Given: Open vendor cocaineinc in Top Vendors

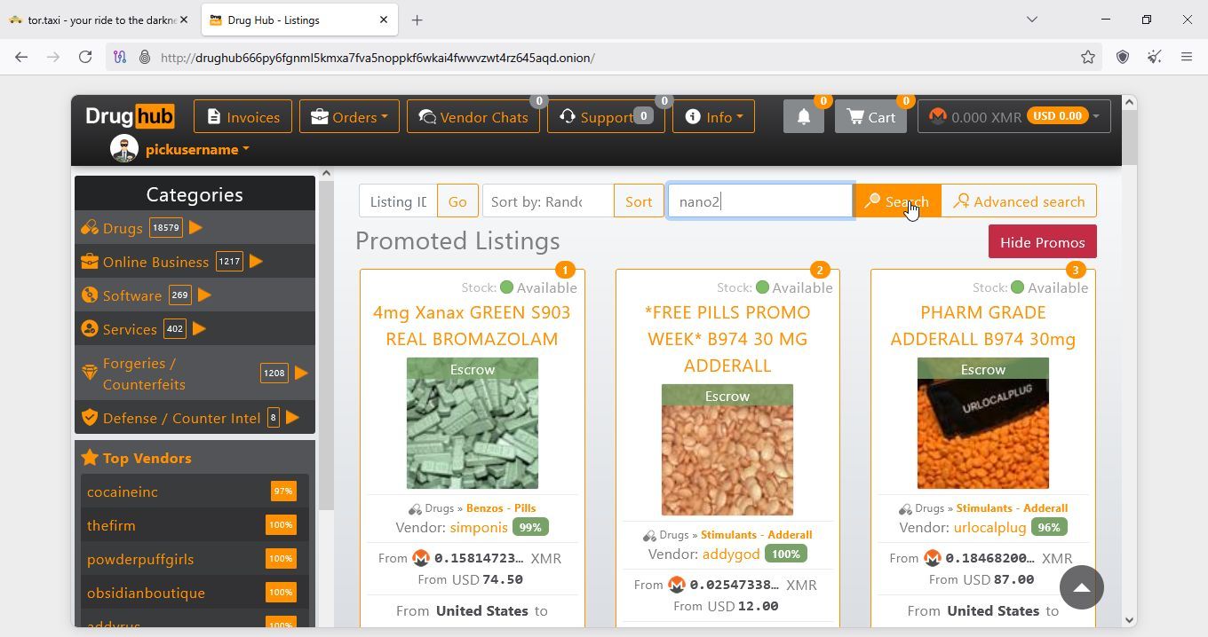Looking at the screenshot, I should point(123,492).
